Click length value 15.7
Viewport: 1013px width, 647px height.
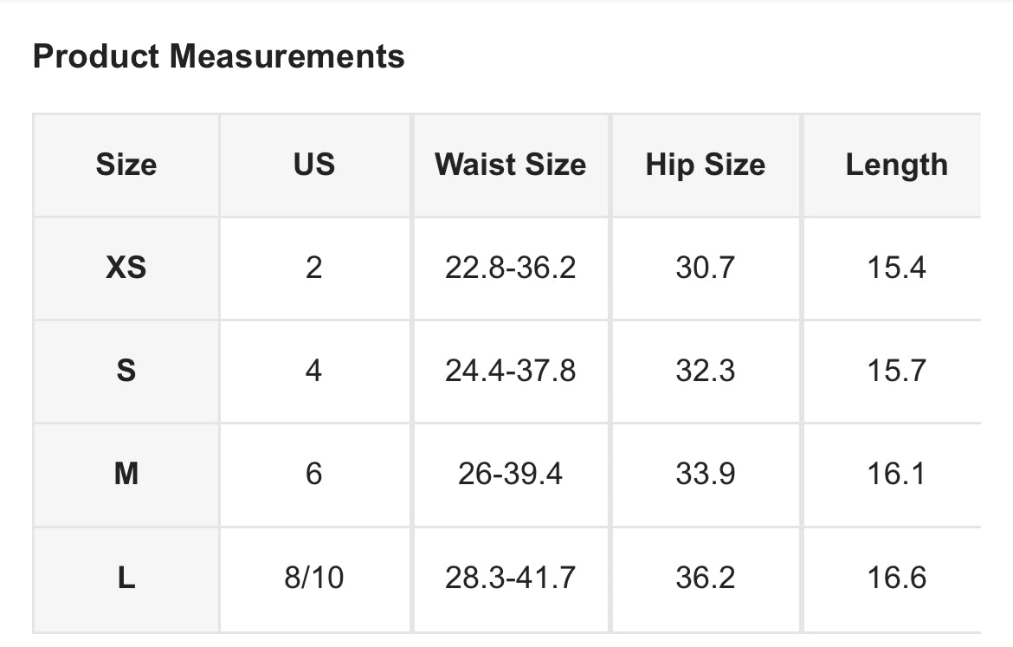tap(897, 371)
